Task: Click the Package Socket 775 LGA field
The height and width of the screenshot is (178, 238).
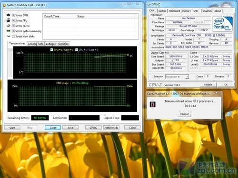Action: pyautogui.click(x=188, y=26)
